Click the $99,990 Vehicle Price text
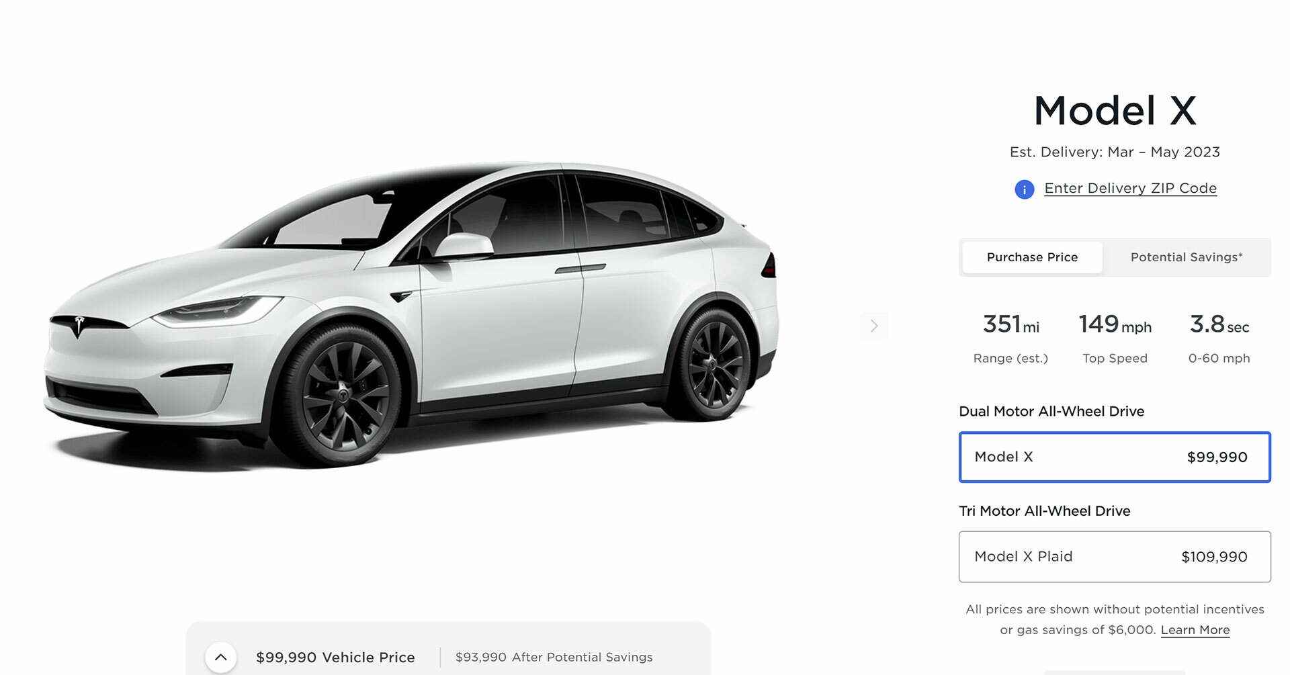This screenshot has width=1290, height=675. point(335,658)
